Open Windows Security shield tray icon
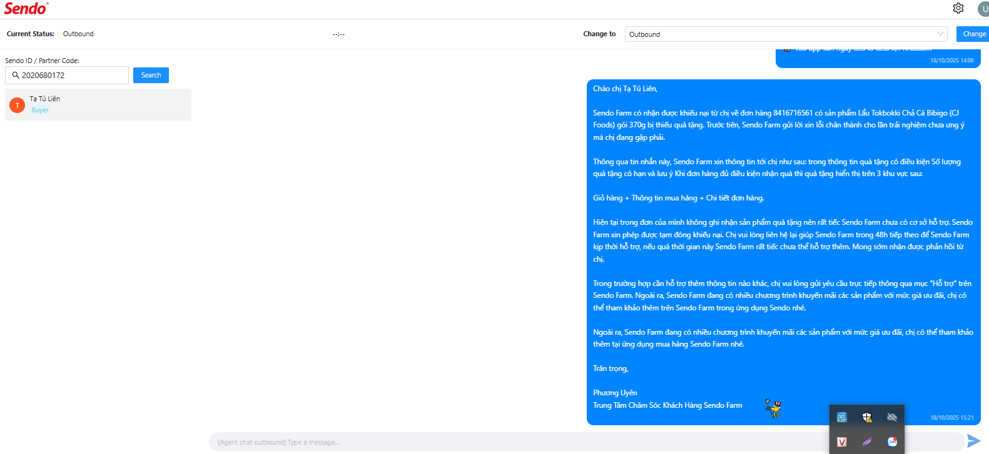Screen dimensions: 989x454 point(867,417)
